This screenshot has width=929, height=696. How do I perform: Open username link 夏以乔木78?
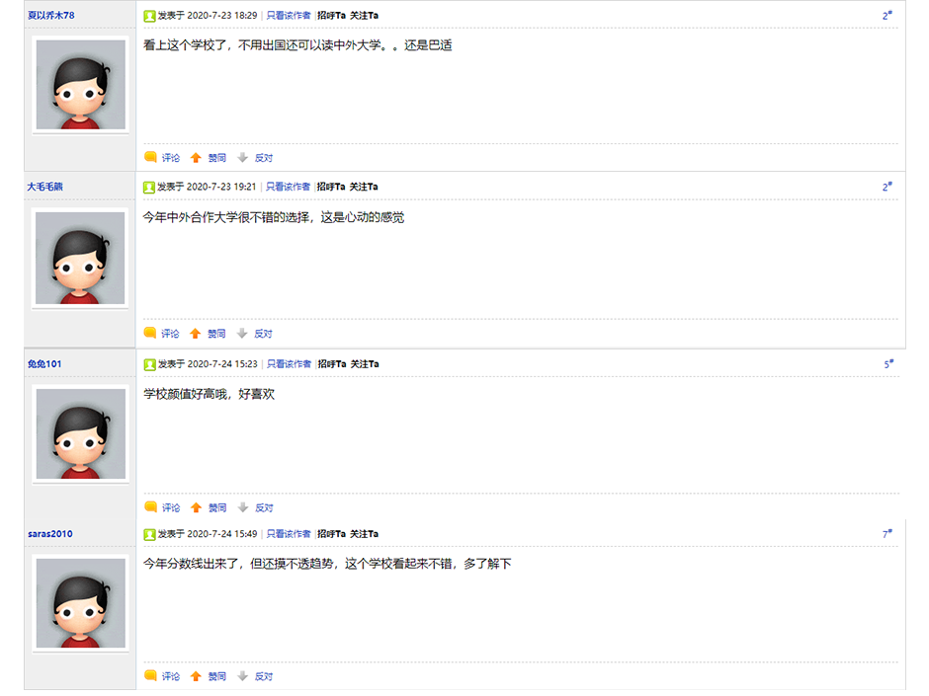[x=51, y=16]
